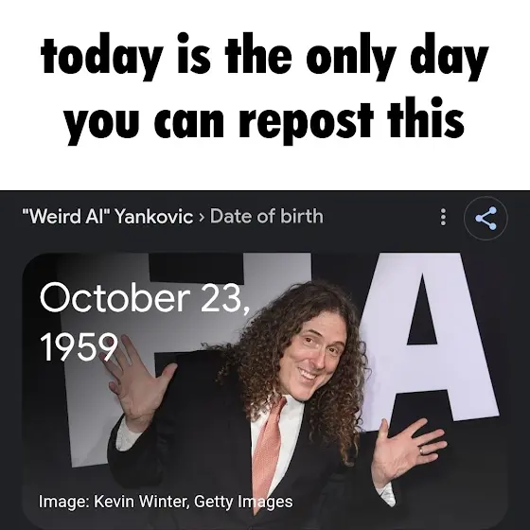This screenshot has height=530, width=530.
Task: Open the "Weird Al" Yankovic breadcrumb link
Action: tap(108, 217)
